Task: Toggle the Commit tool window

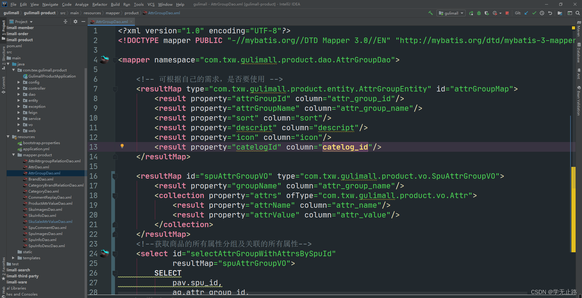Action: click(3, 85)
